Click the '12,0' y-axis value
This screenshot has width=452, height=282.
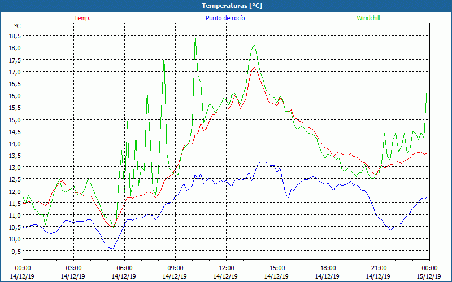coord(15,191)
